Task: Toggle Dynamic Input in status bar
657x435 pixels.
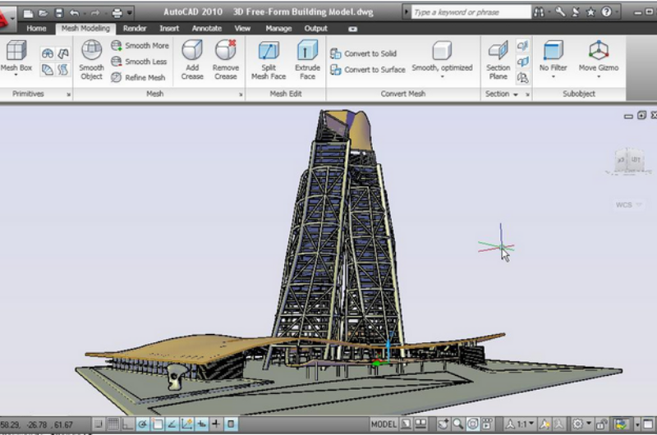Action: click(201, 424)
